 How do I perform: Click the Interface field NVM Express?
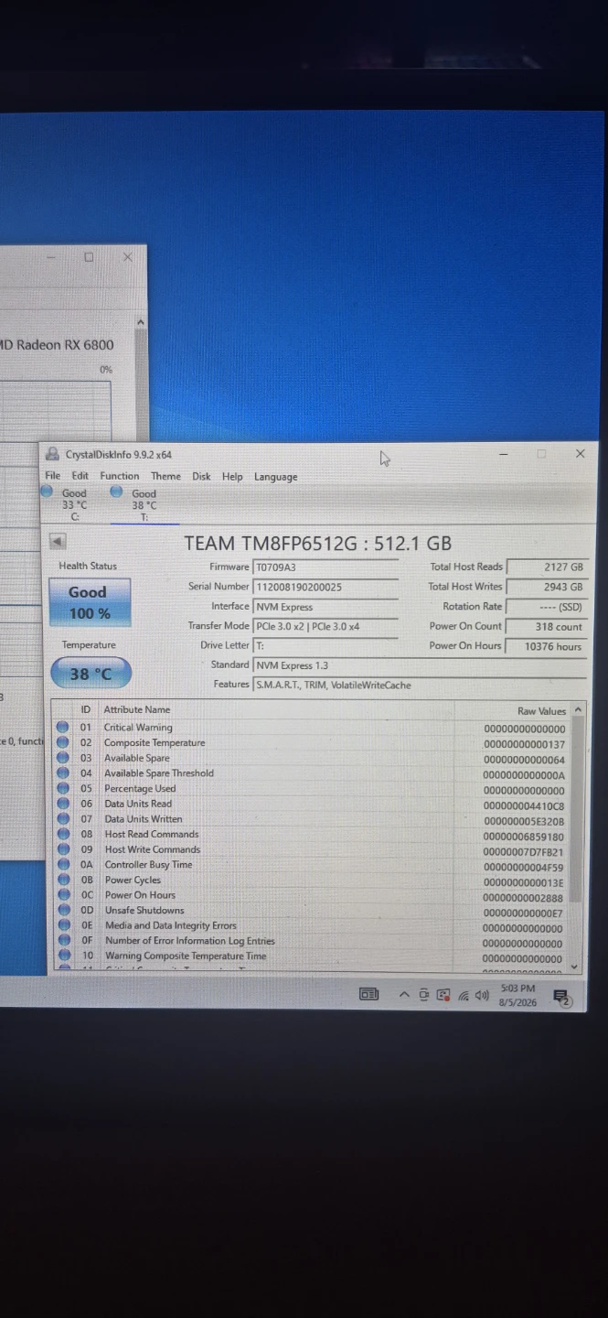pos(325,607)
